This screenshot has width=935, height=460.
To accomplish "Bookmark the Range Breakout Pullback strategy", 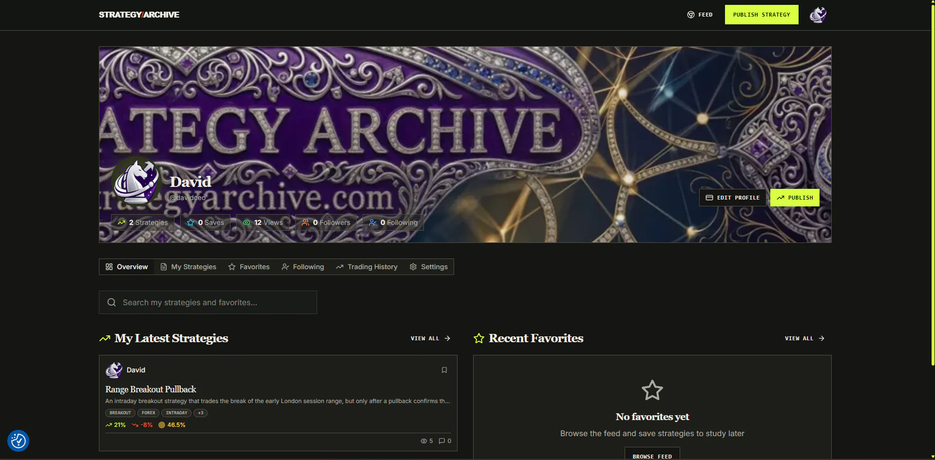I will pos(444,370).
